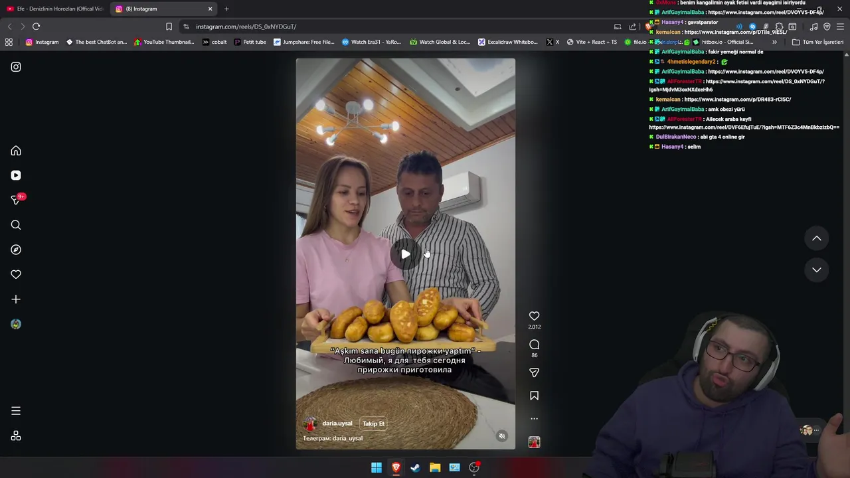Open YouTube Thumbnail bookmark
Screen dimensions: 850x478
(x=164, y=42)
